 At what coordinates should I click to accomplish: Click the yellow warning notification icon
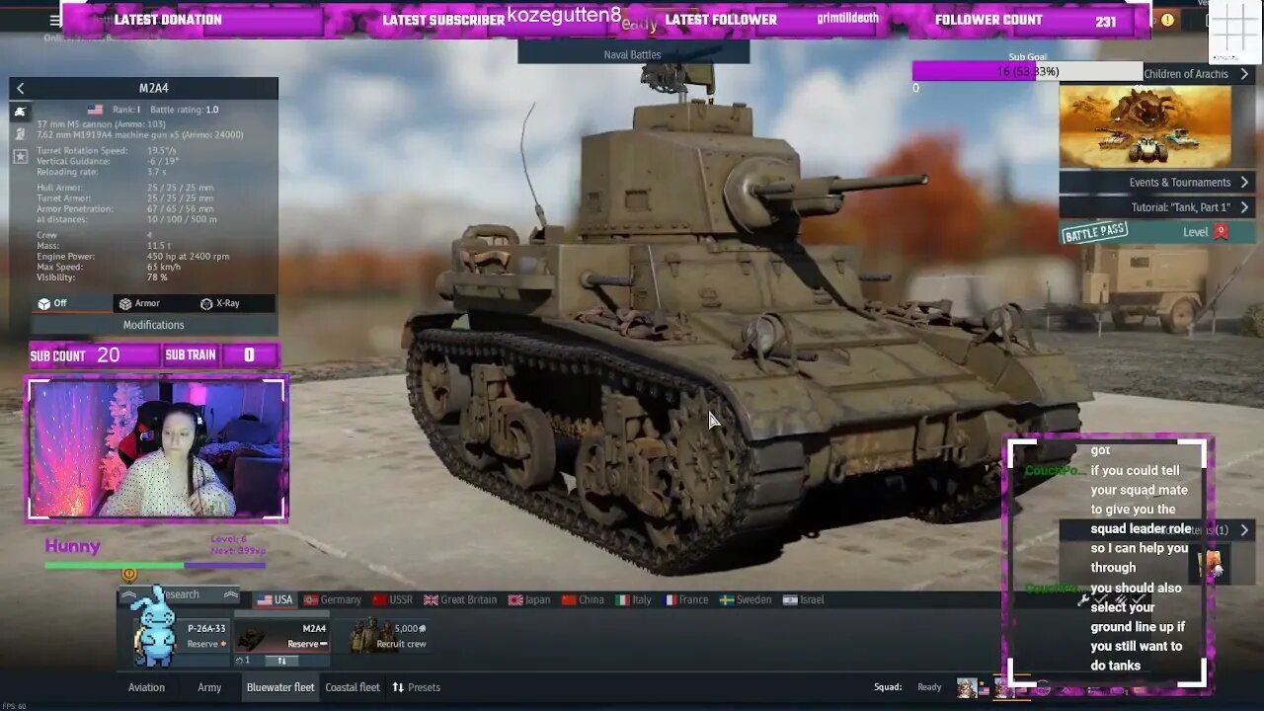pyautogui.click(x=1168, y=20)
